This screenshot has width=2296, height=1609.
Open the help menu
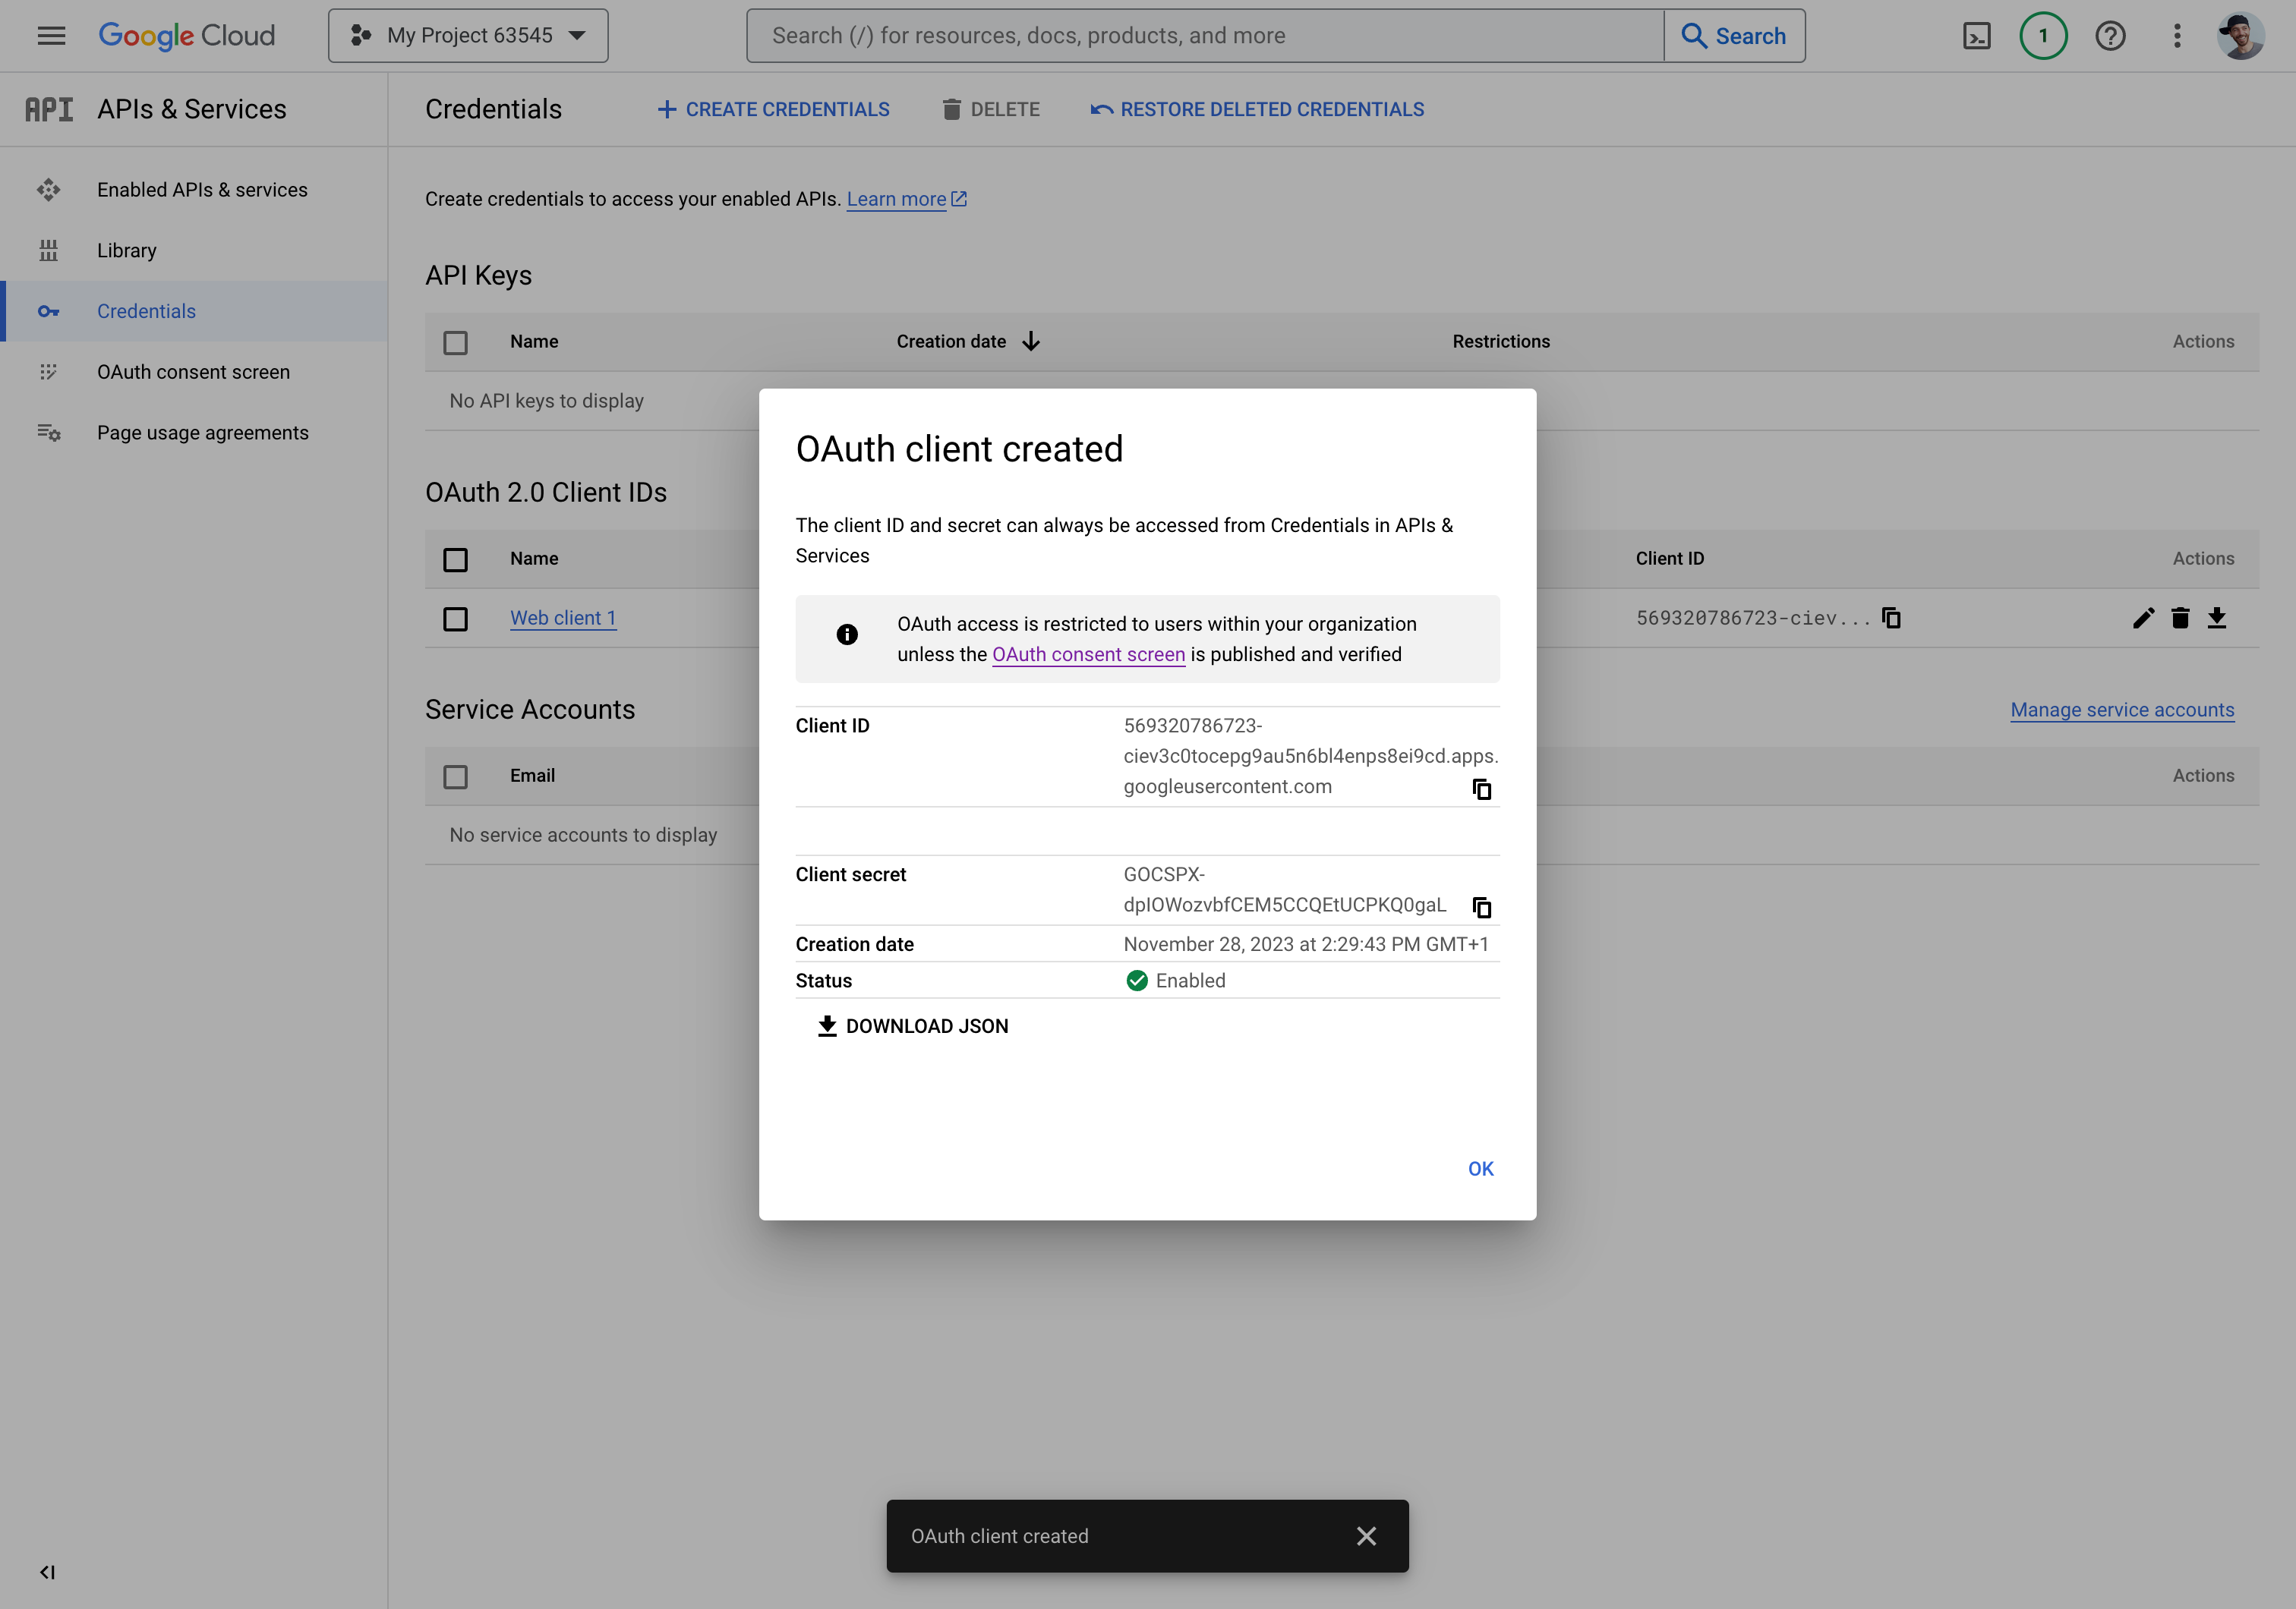click(2110, 35)
